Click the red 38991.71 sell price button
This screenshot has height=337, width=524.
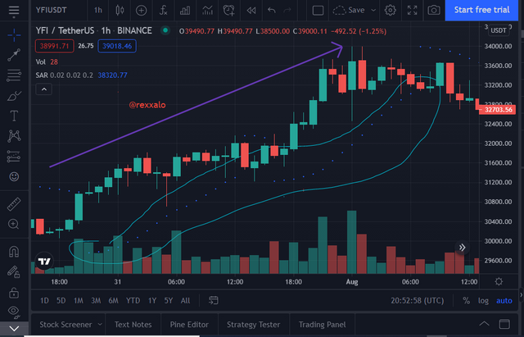pos(55,46)
